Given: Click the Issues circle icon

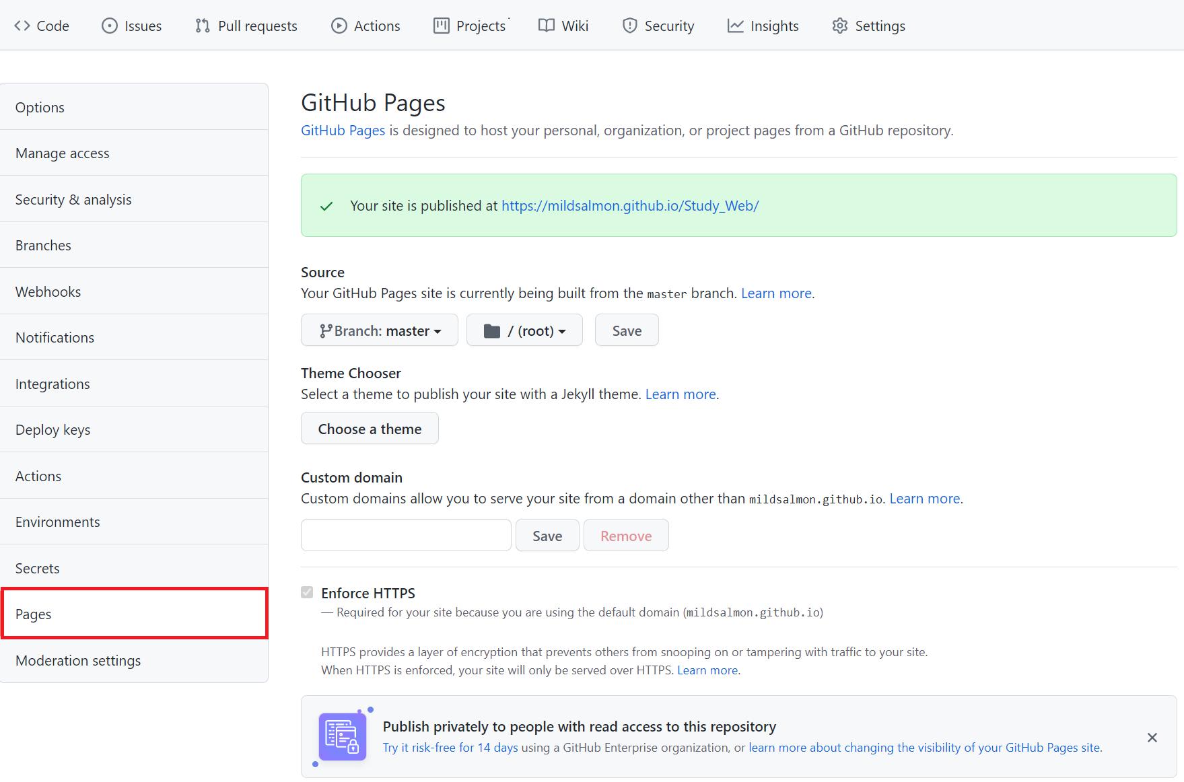Looking at the screenshot, I should click(109, 26).
